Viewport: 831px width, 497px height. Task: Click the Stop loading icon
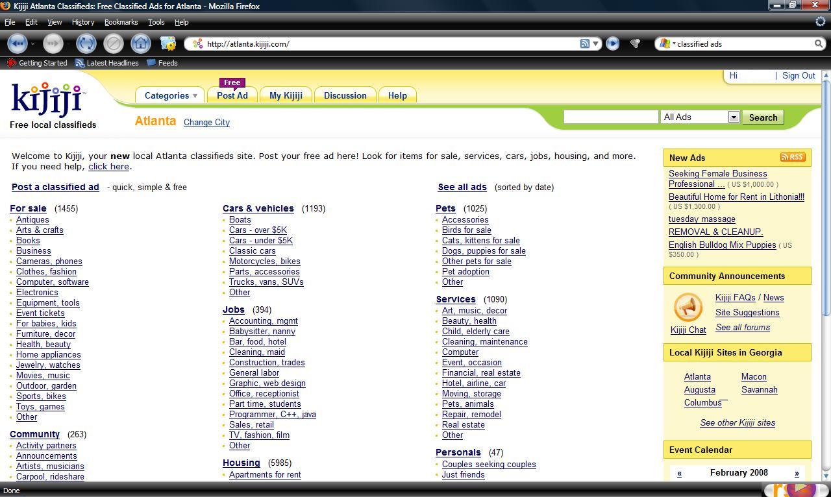[113, 43]
